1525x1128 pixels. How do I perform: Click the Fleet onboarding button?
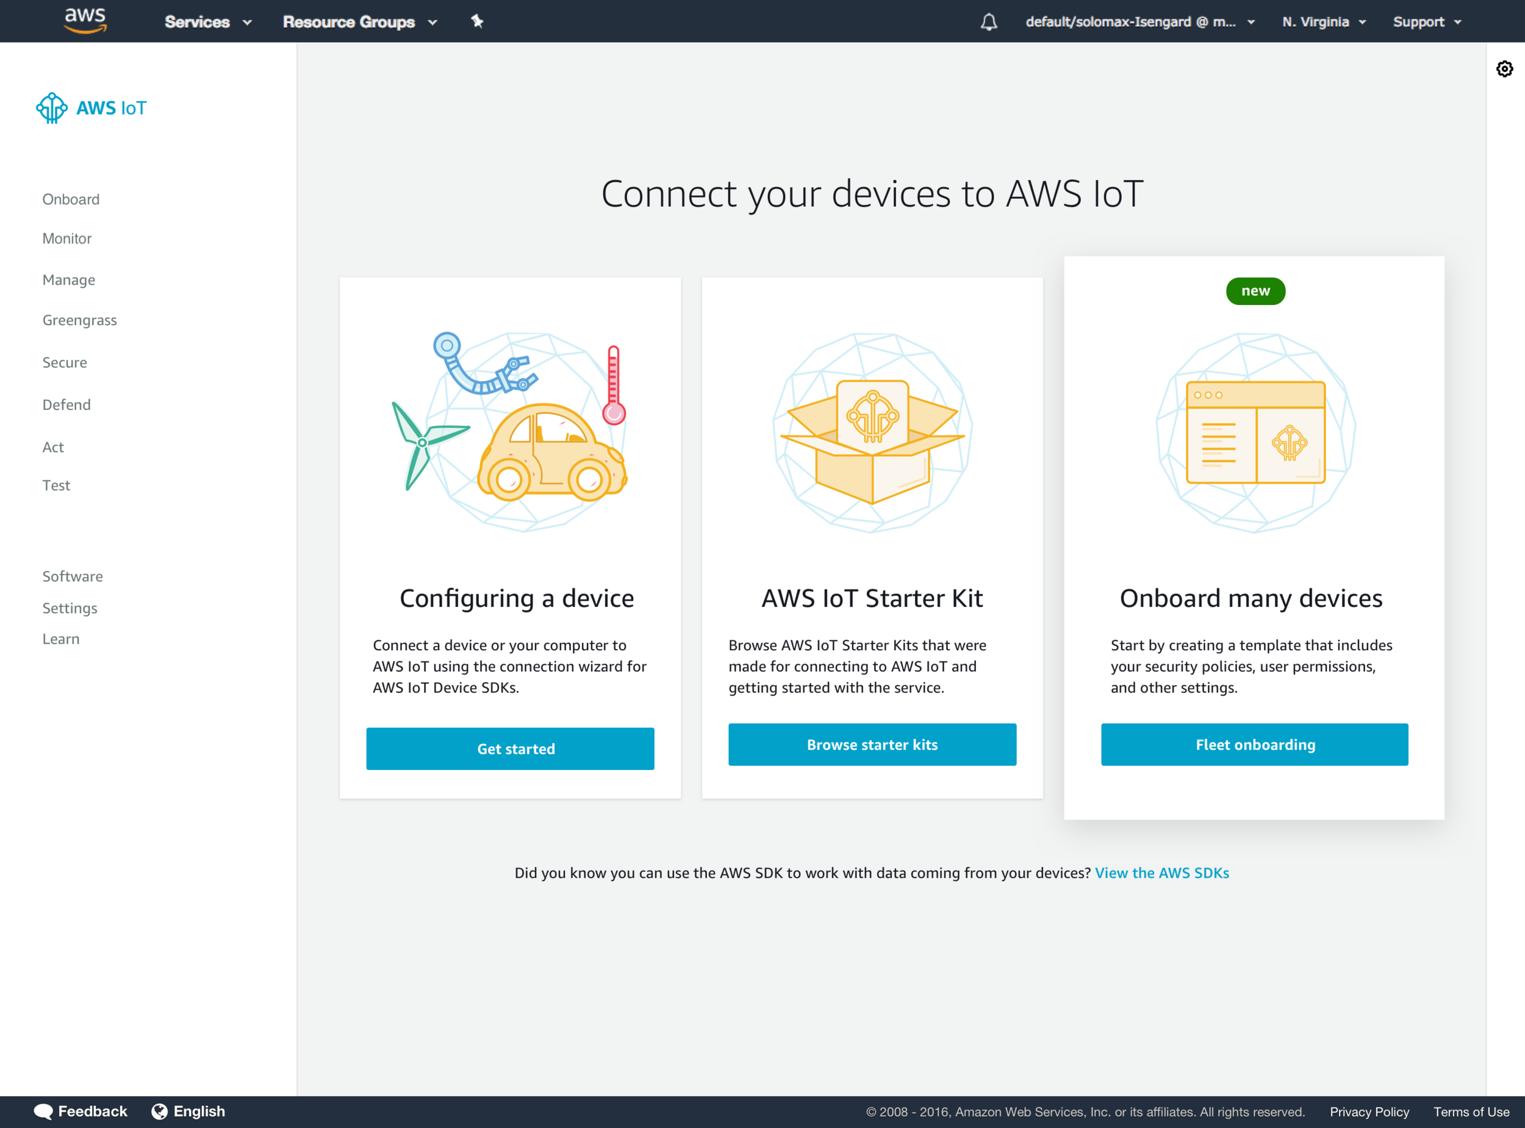(1255, 745)
